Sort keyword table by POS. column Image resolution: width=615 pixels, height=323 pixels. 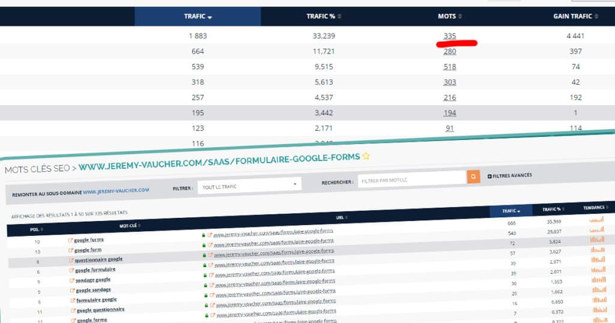click(37, 229)
